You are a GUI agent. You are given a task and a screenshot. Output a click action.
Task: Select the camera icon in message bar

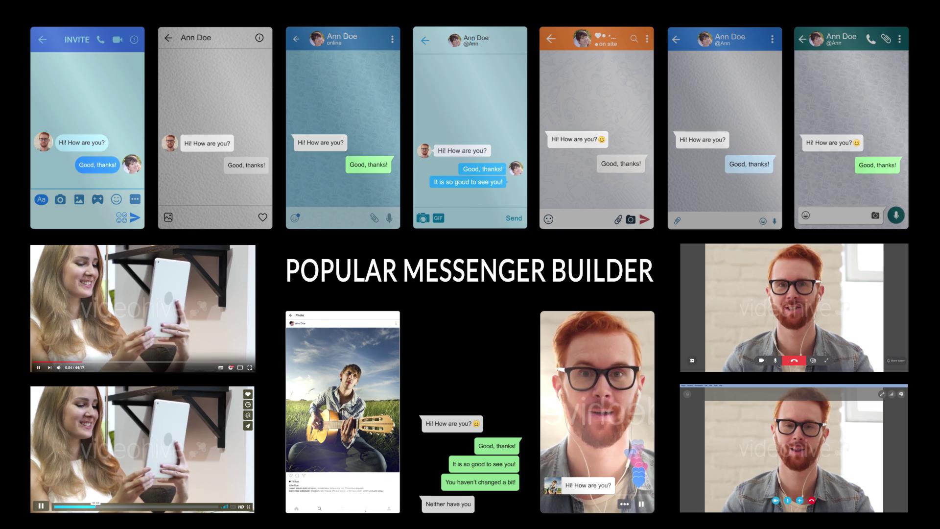point(60,199)
